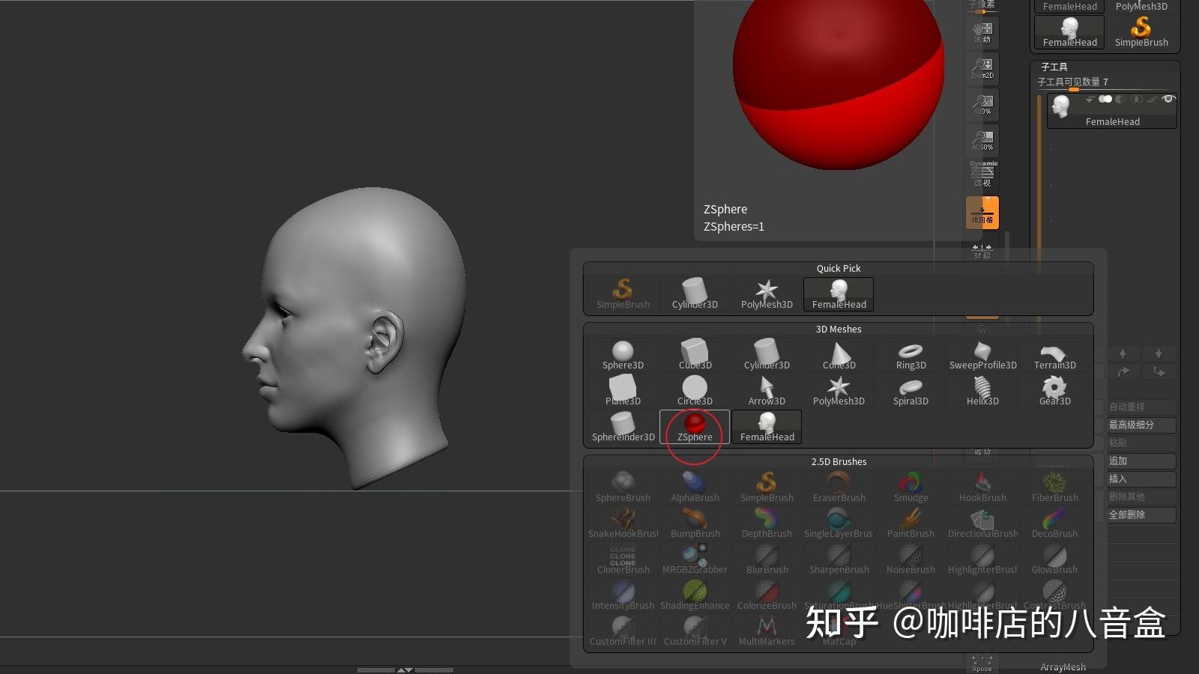Screen dimensions: 1199x674
Task: Toggle the FemaleHead subtool intersection boolean mode
Action: tap(1137, 99)
